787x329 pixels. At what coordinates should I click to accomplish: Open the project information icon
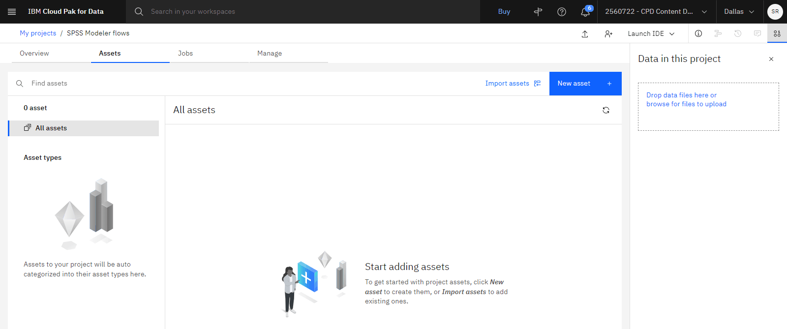698,33
